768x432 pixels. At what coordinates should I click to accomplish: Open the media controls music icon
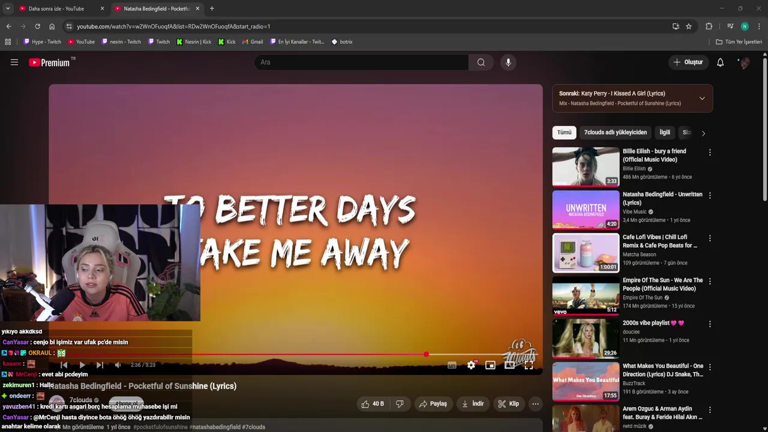(x=730, y=26)
